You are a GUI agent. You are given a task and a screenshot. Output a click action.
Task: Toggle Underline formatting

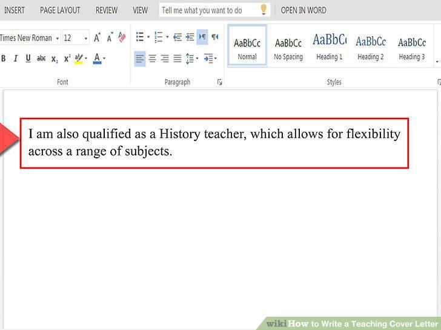pos(28,59)
